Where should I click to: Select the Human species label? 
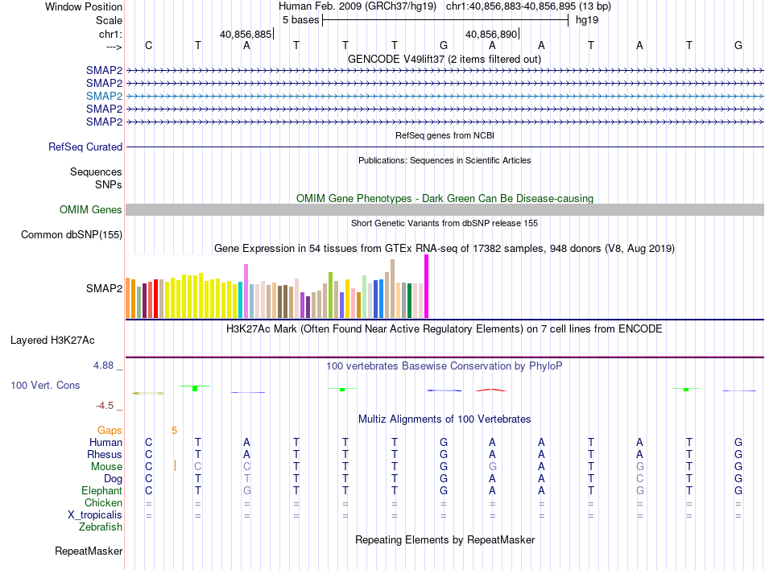(x=105, y=442)
